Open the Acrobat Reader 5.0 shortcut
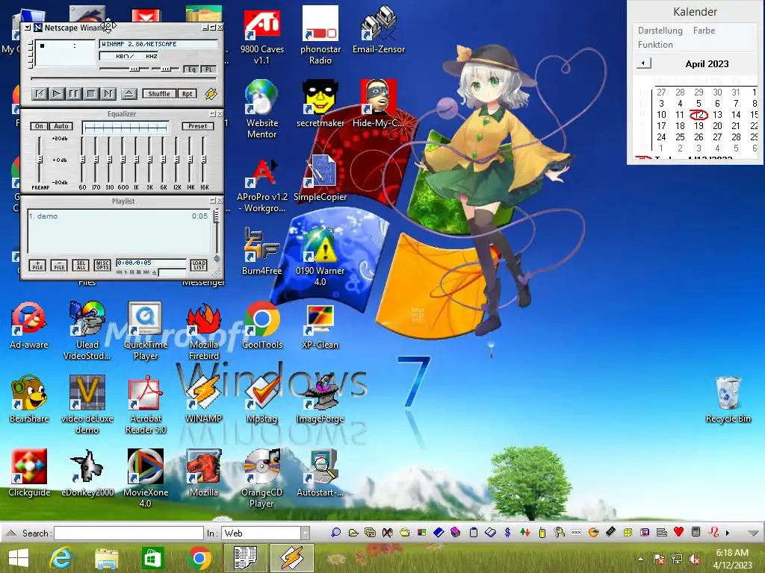Screen dimensions: 765x573 (146, 404)
